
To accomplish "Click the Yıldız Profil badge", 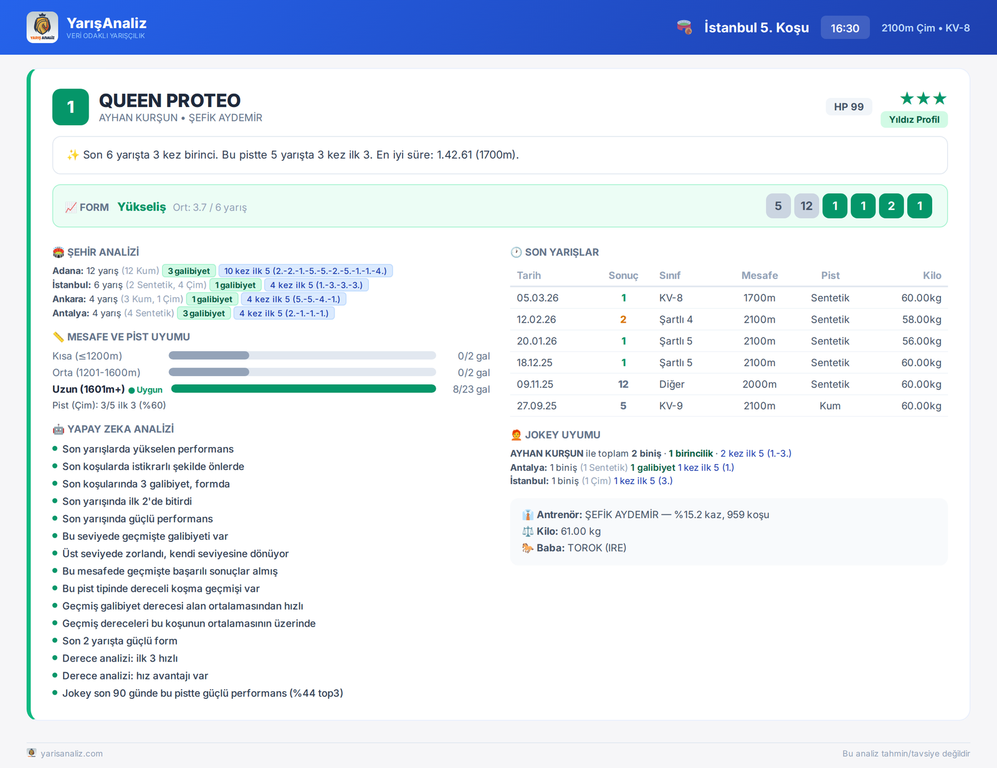I will (x=914, y=120).
